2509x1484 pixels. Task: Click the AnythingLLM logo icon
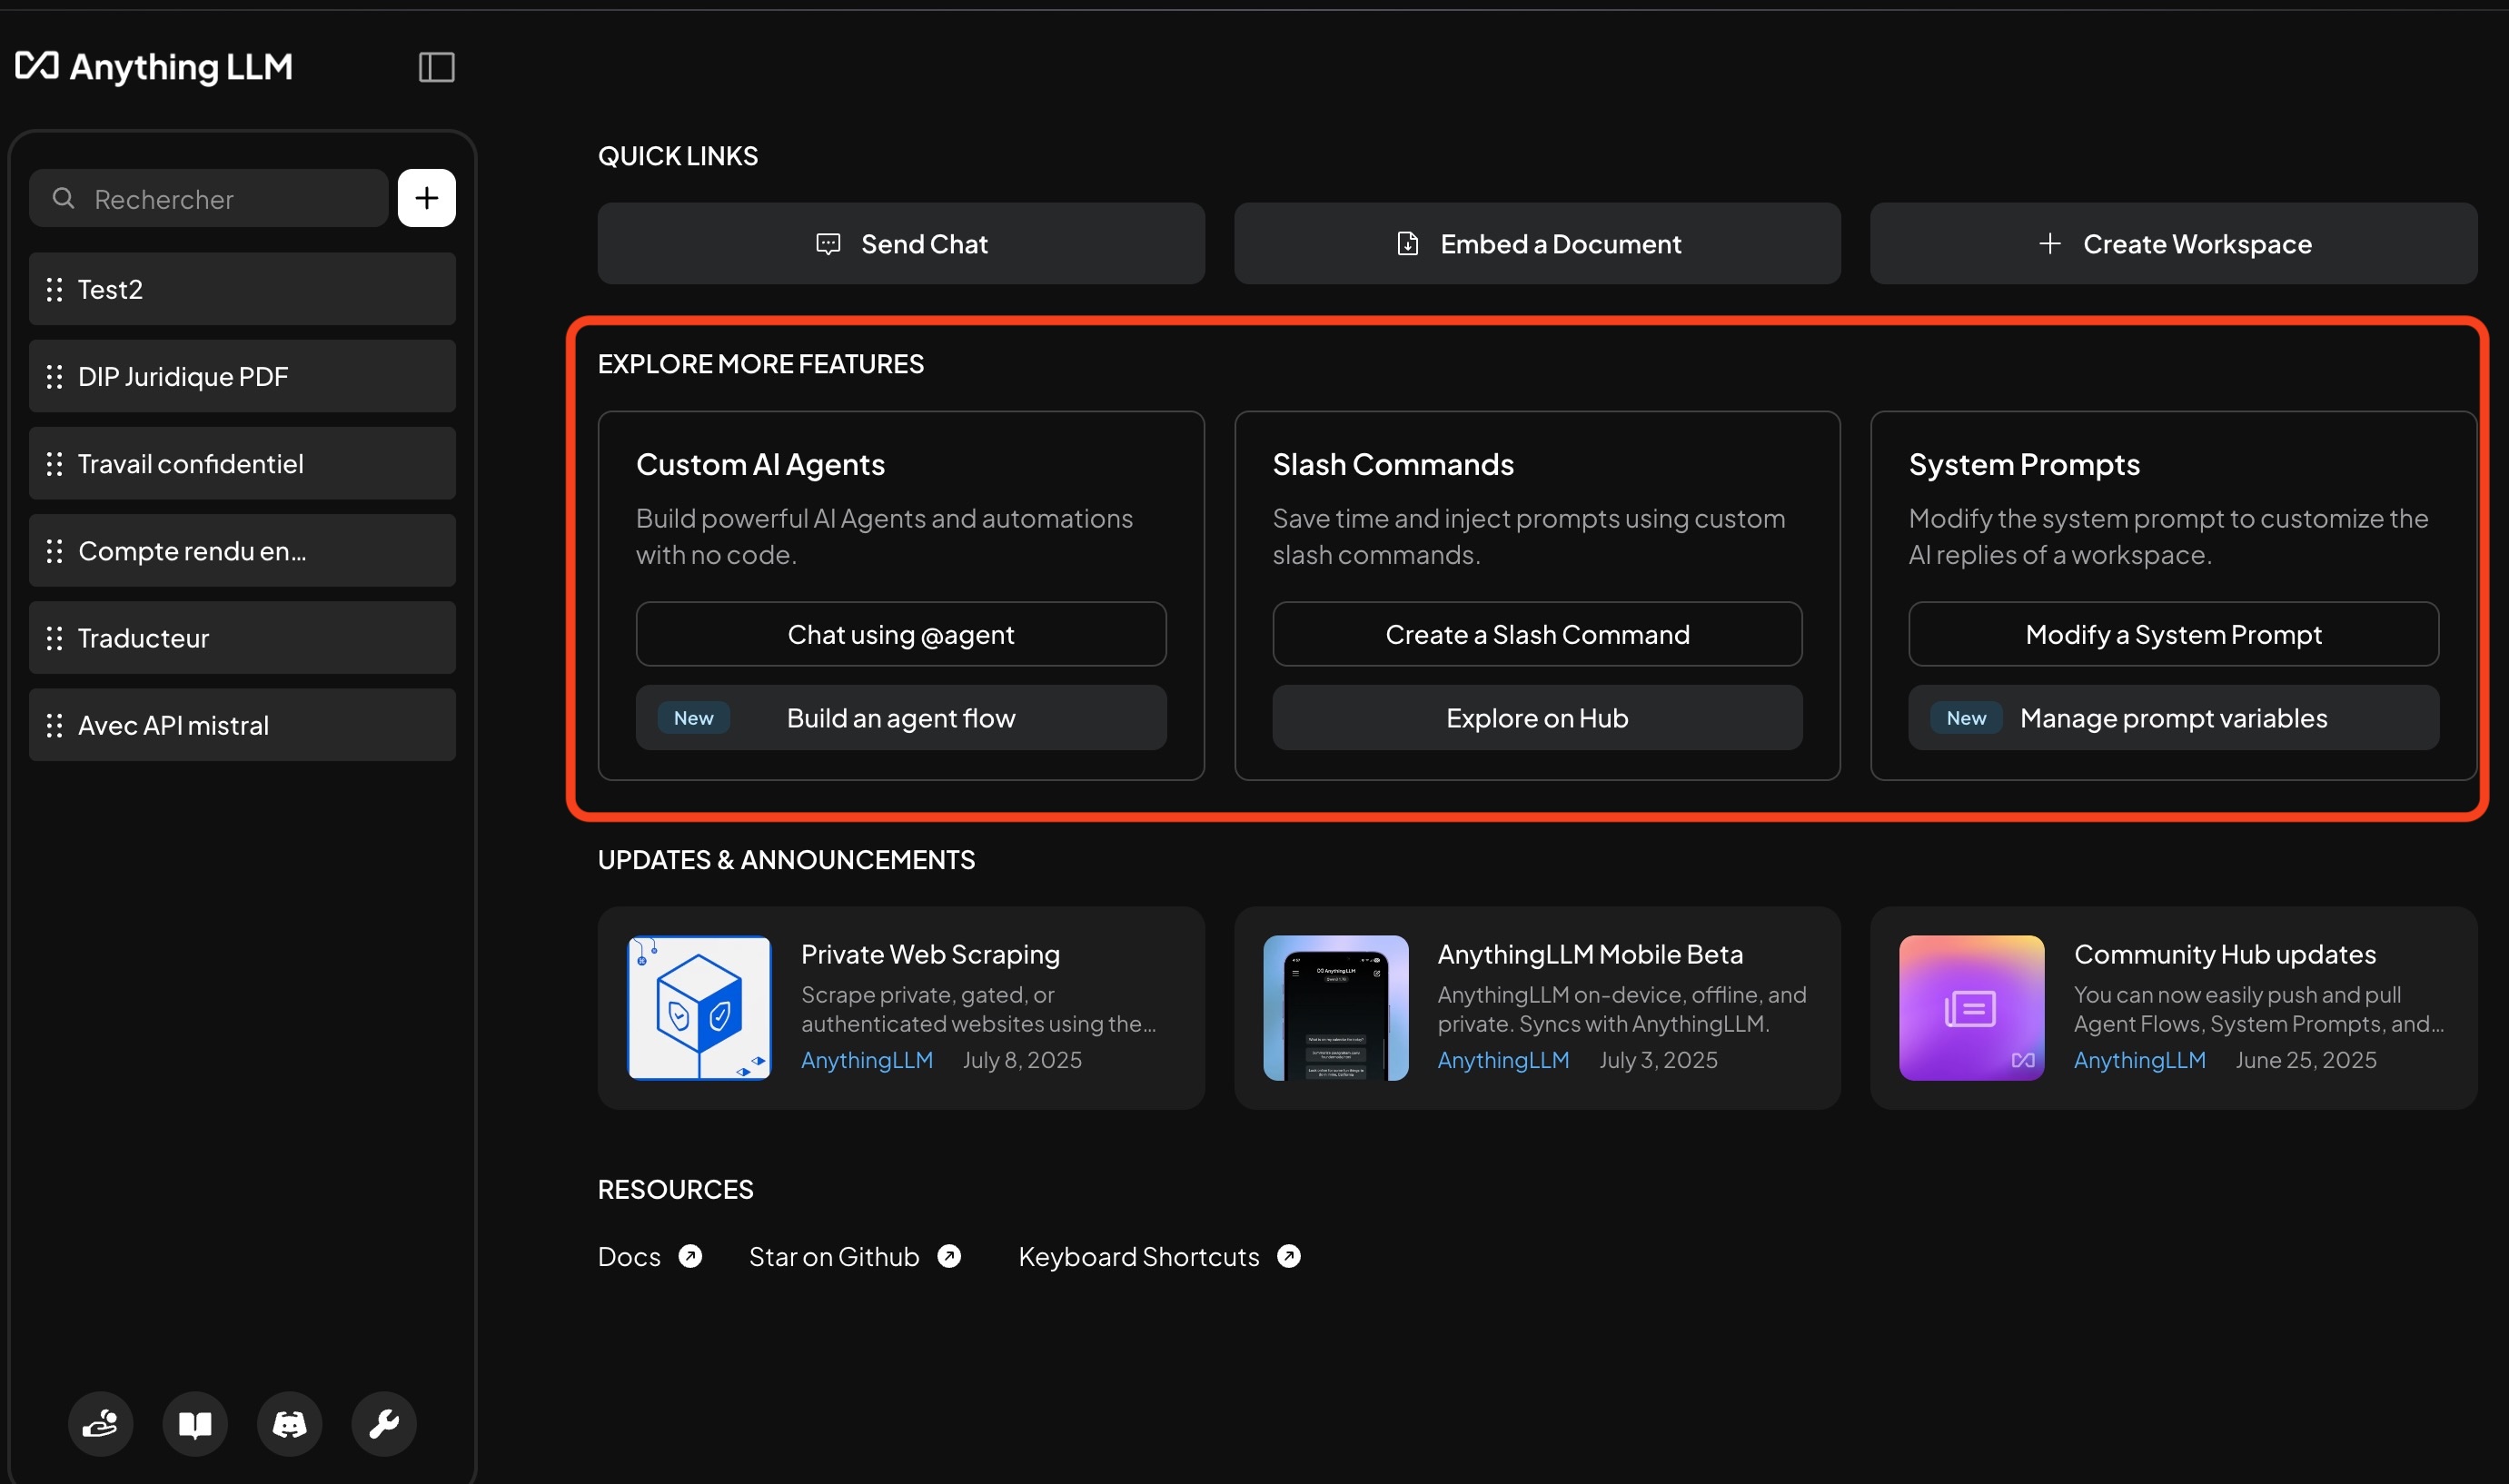[37, 66]
